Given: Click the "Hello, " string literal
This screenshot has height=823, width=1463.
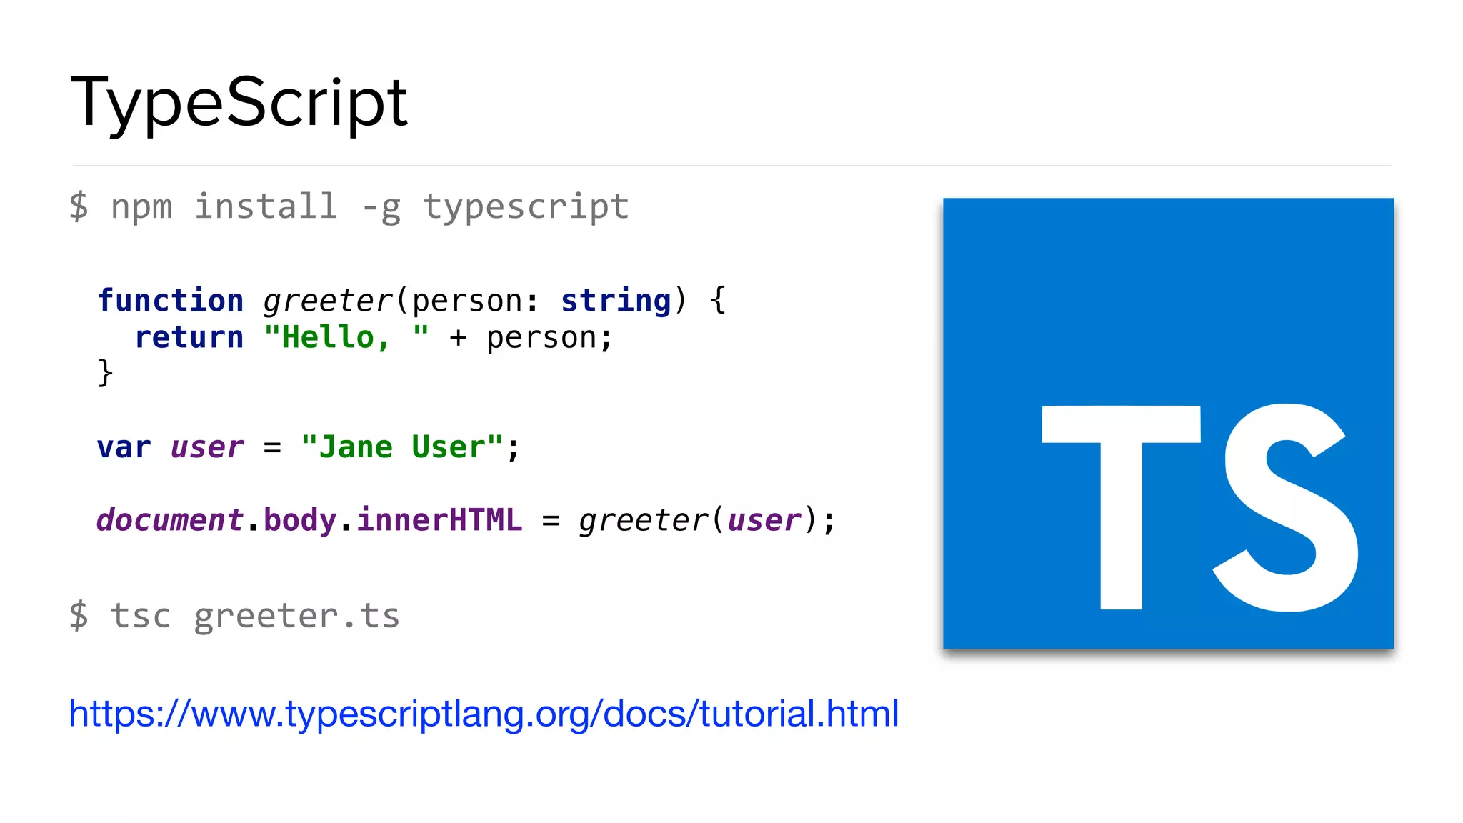Looking at the screenshot, I should tap(346, 337).
